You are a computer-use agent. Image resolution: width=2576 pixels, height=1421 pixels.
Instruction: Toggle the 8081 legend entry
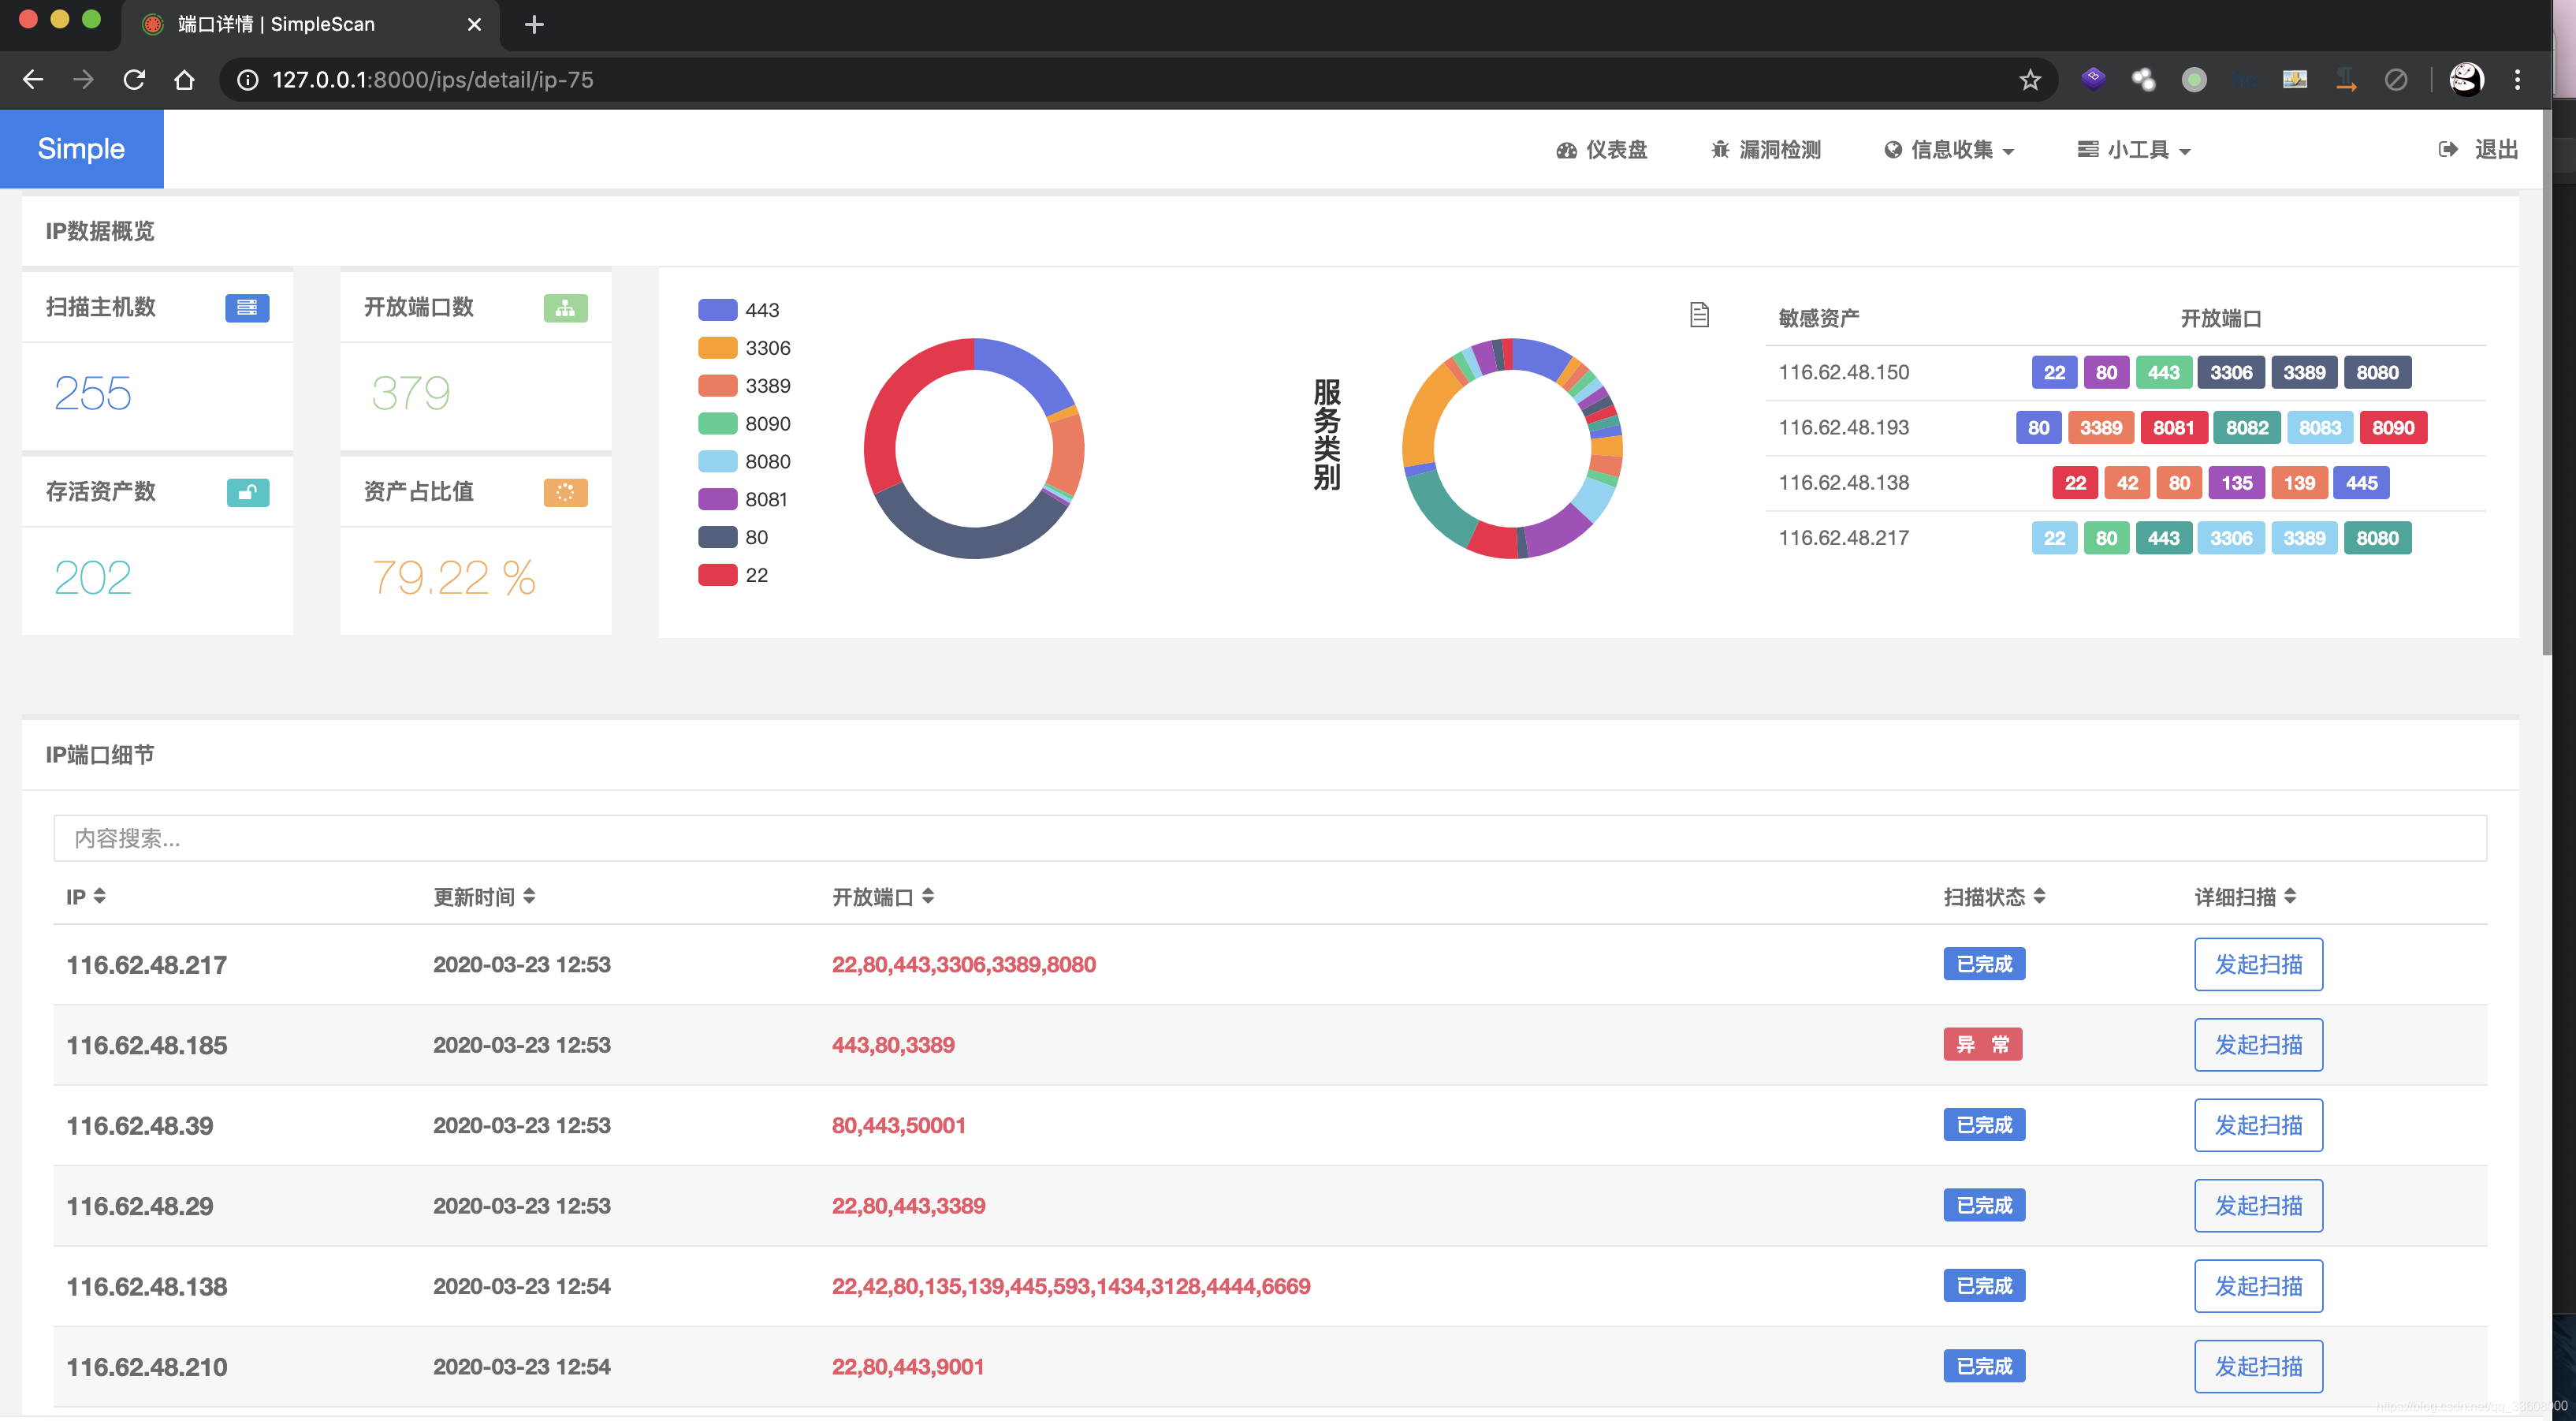[x=743, y=499]
